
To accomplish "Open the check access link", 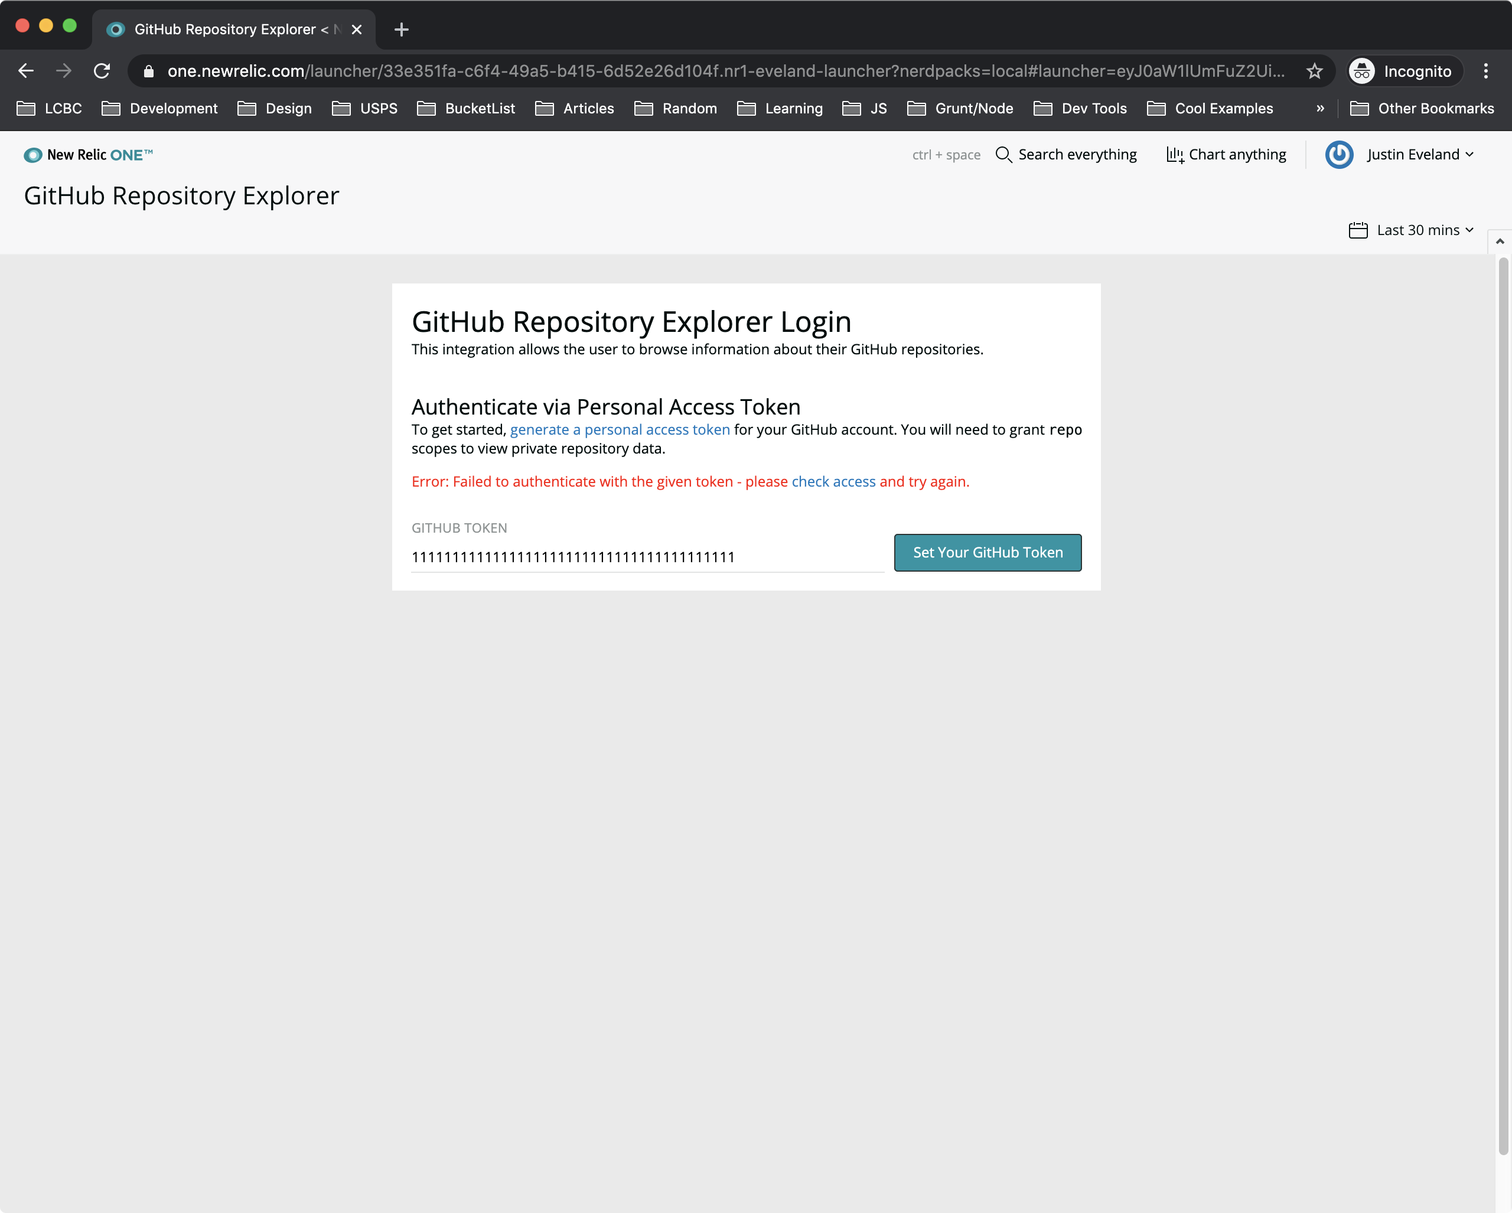I will click(x=833, y=482).
